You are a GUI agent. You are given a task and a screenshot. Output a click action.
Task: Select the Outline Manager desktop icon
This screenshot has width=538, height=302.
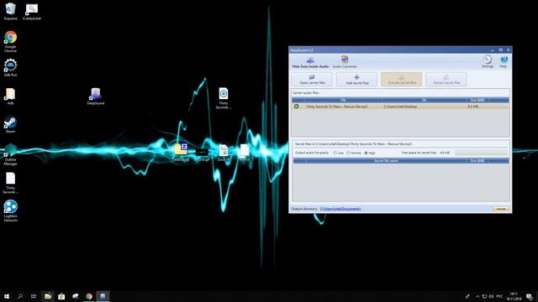(10, 154)
